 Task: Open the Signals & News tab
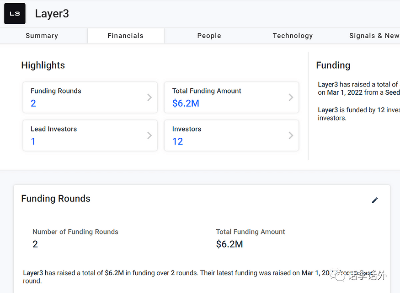[374, 36]
